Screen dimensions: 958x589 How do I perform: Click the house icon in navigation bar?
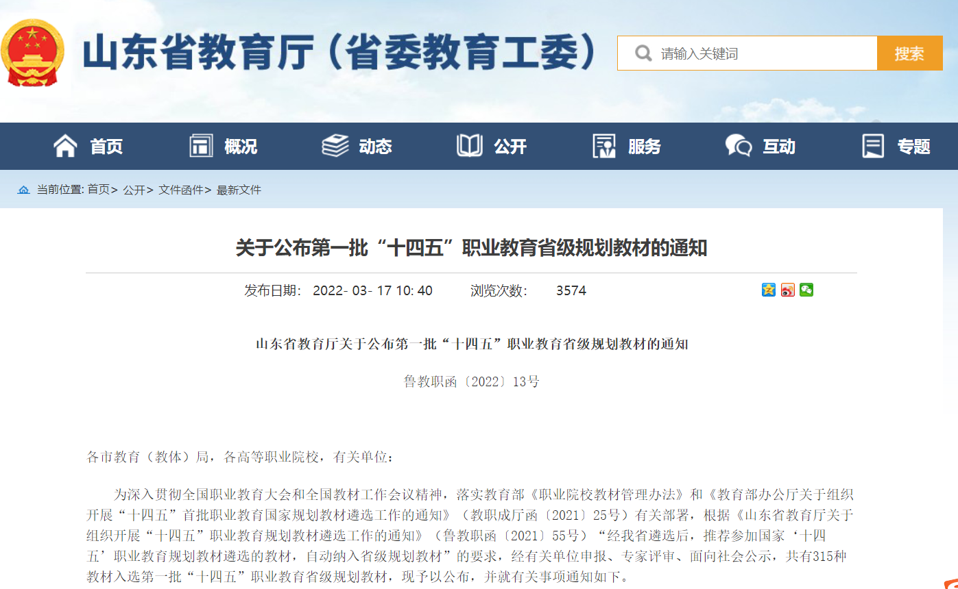coord(66,146)
